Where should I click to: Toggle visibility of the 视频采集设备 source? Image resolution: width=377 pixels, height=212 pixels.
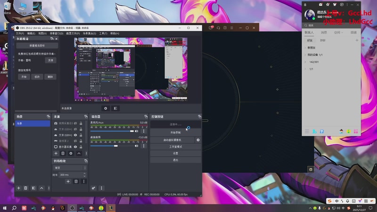pos(75,123)
